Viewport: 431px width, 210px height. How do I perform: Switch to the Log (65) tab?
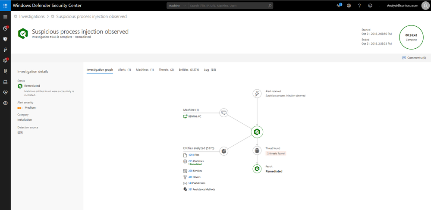(210, 69)
